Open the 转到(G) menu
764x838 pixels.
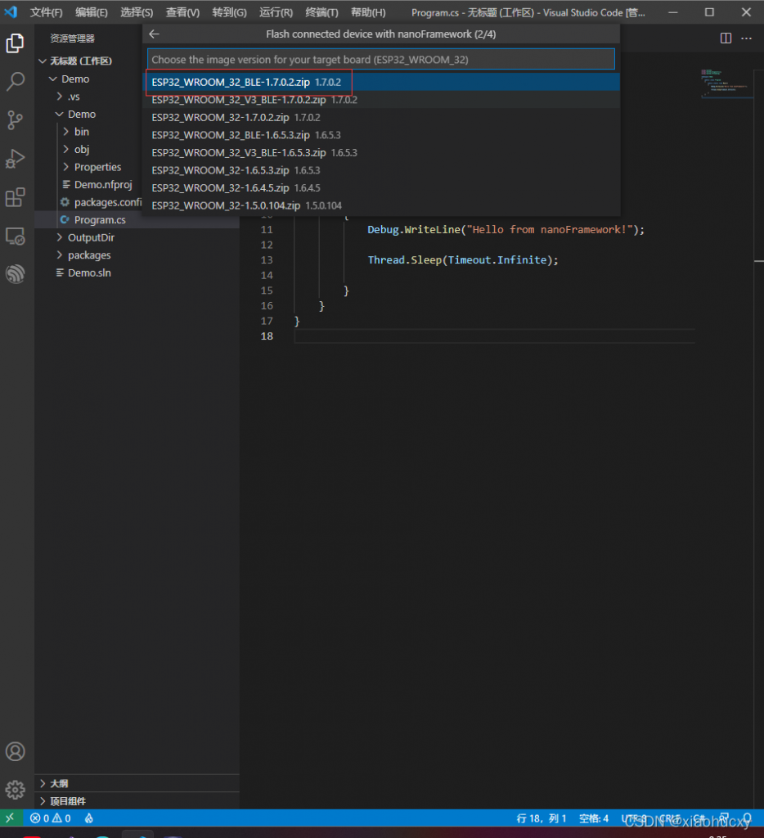point(229,12)
